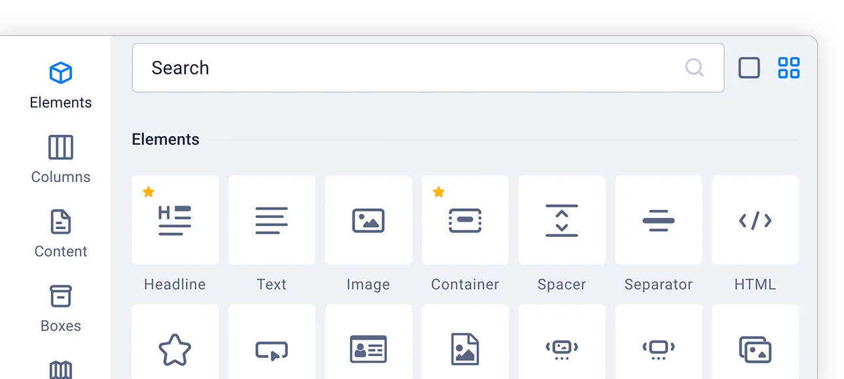The width and height of the screenshot is (844, 379).
Task: Go to the Boxes sidebar section
Action: tap(61, 308)
